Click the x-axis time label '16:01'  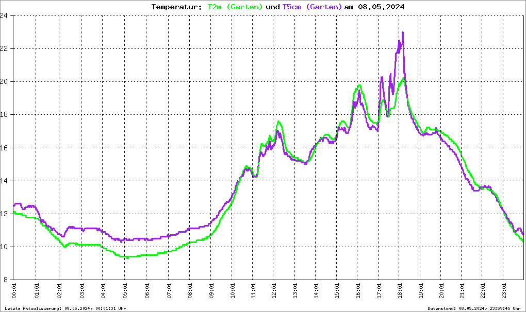point(358,290)
